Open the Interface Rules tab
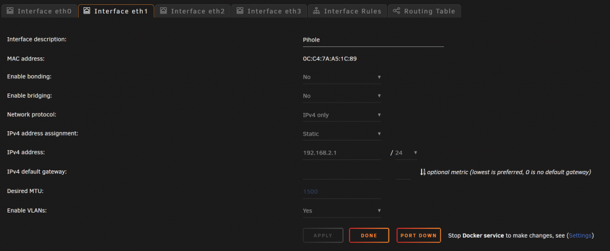Viewport: 610px width, 251px height. pos(348,12)
